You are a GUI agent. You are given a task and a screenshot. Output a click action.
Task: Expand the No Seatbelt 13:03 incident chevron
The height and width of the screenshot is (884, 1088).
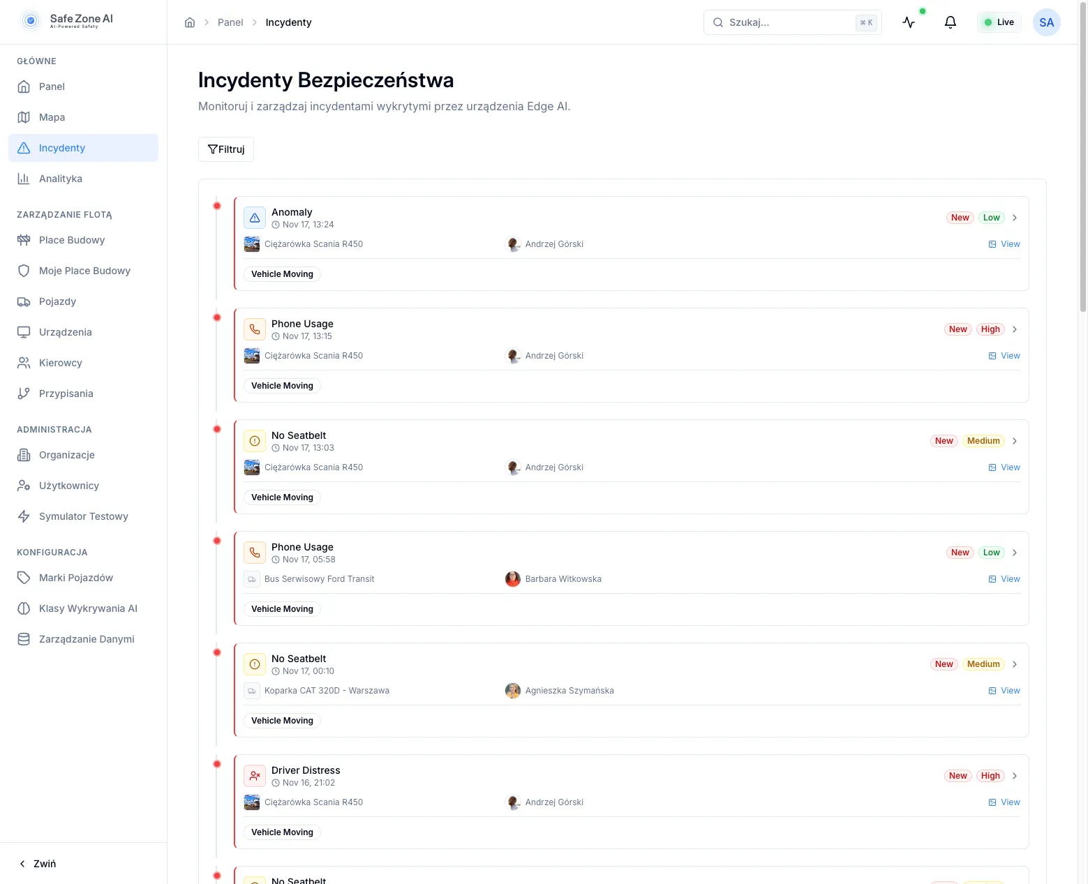pos(1015,441)
